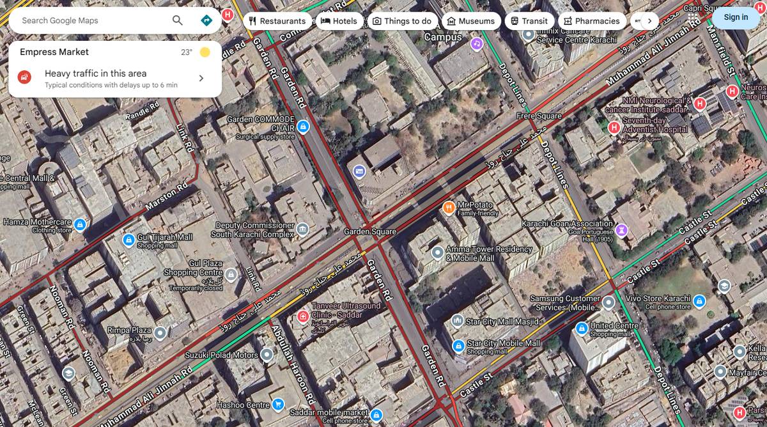Select the Mr.Potato restaurant pin
Screen dimensions: 767x427
[449, 208]
